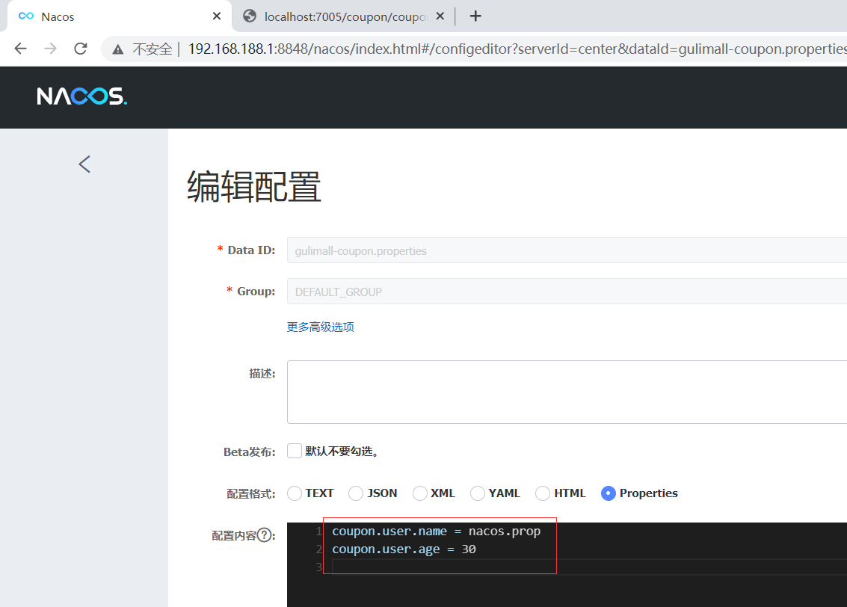Click help icon beside 配置内容

[264, 535]
